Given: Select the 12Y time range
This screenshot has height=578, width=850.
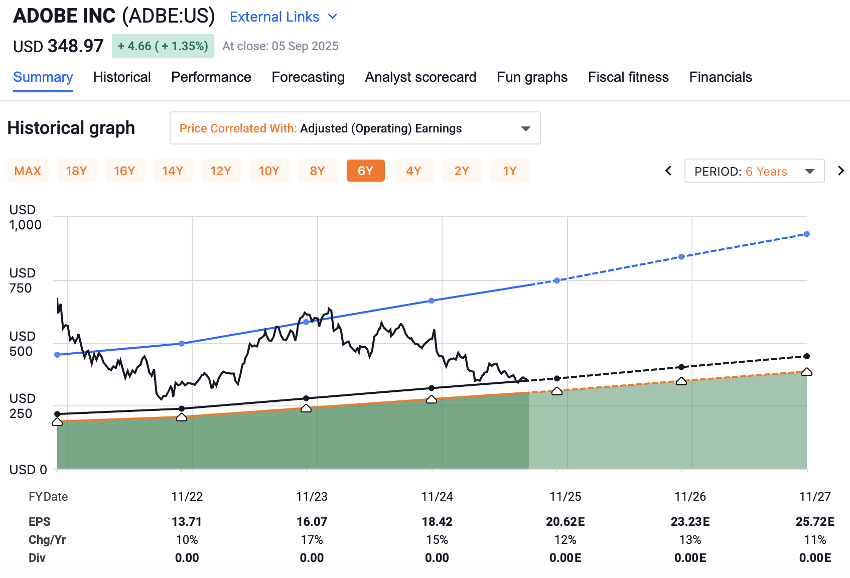Looking at the screenshot, I should [x=221, y=171].
